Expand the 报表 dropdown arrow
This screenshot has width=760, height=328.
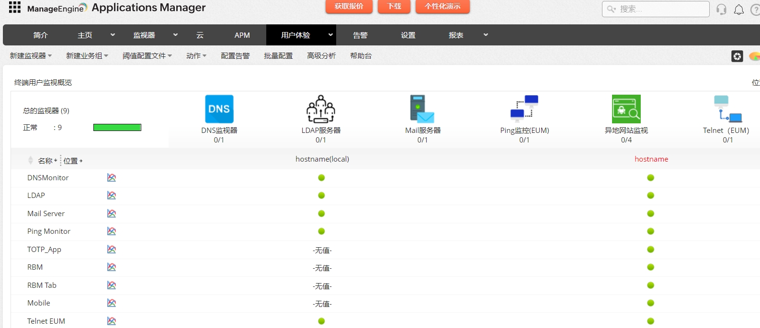pos(486,35)
